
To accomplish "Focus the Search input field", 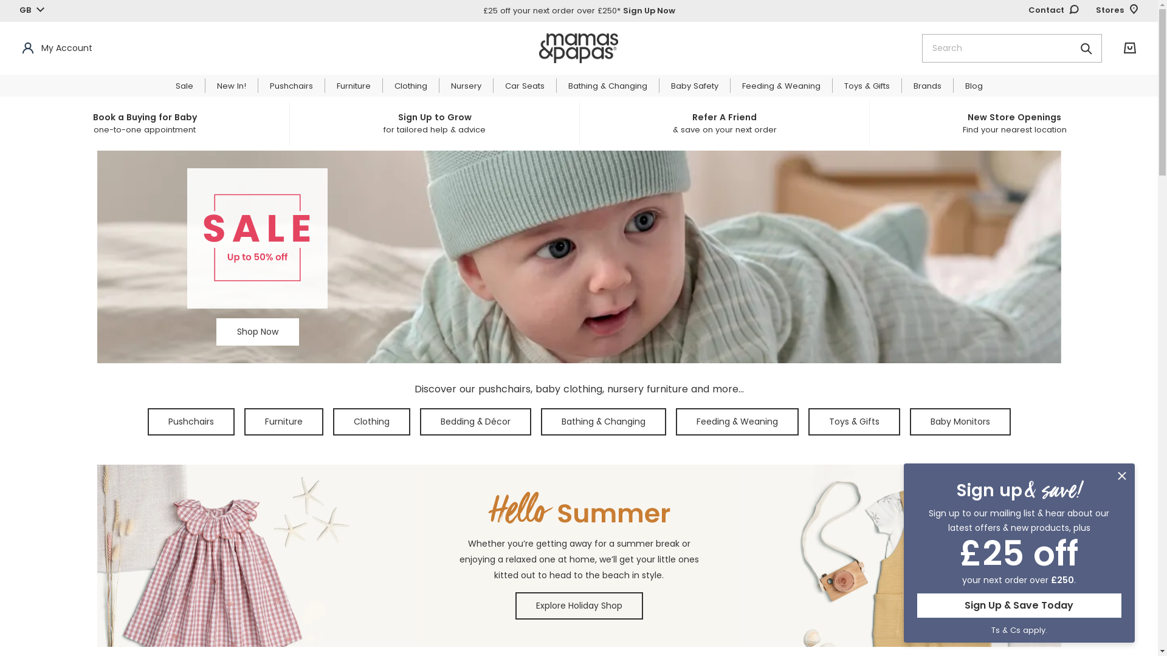I will 997,48.
